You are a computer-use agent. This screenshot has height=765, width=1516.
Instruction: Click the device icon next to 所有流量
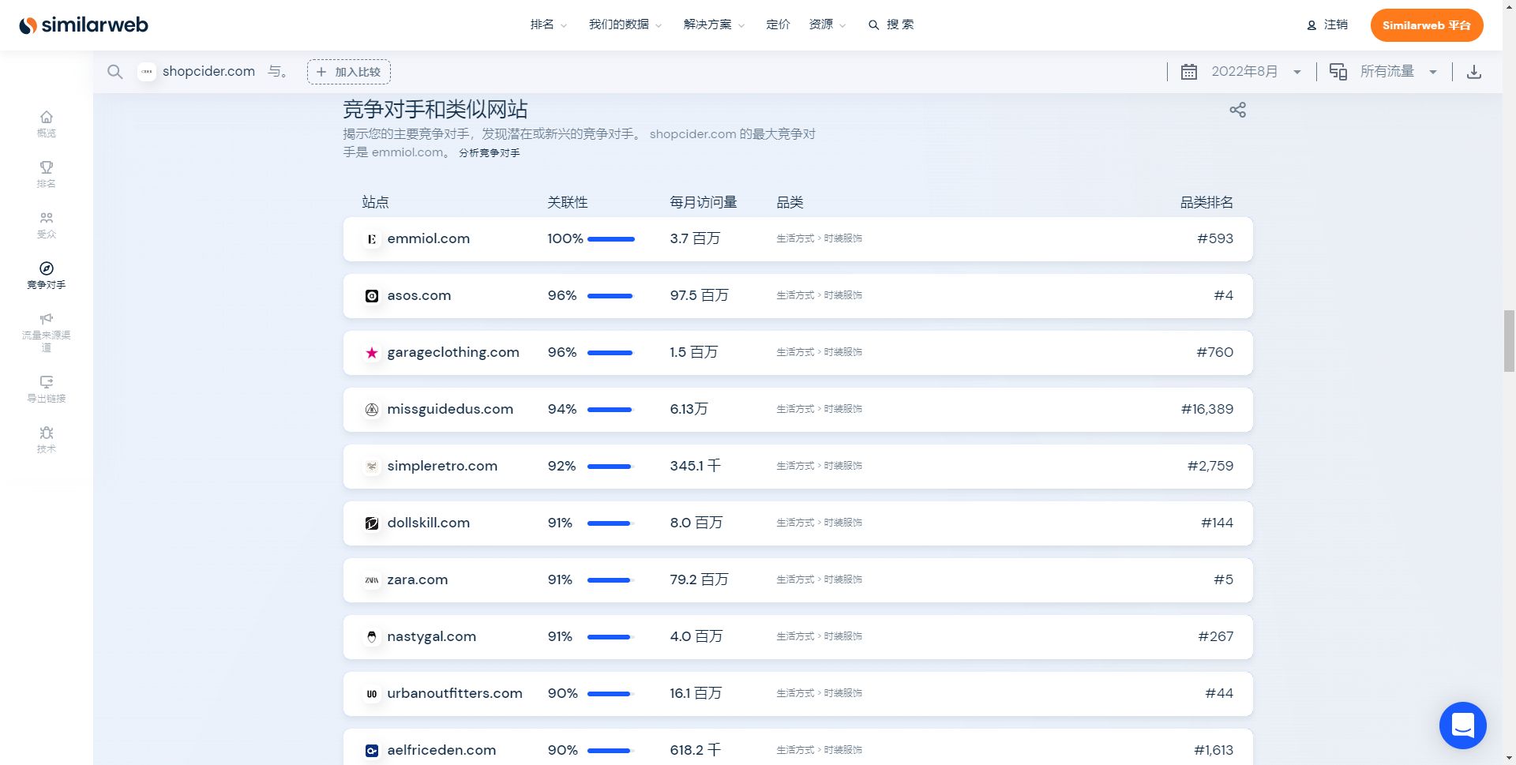tap(1338, 72)
